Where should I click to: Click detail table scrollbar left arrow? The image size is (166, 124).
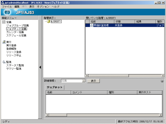[47, 115]
